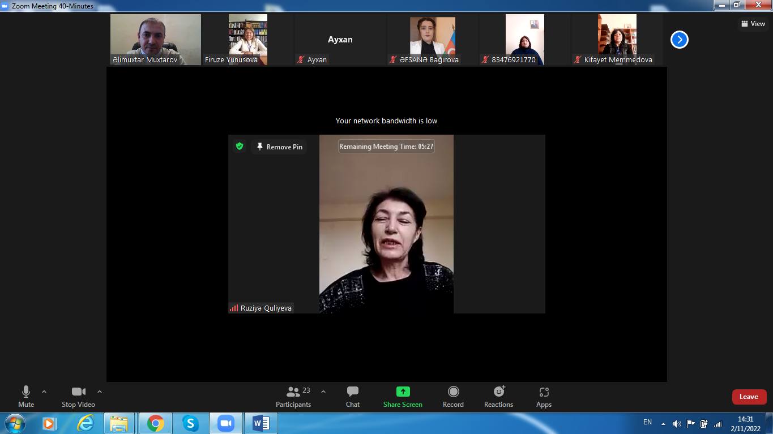
Task: Select Əlimuxtar Muxtarov's video thumbnail
Action: click(155, 39)
